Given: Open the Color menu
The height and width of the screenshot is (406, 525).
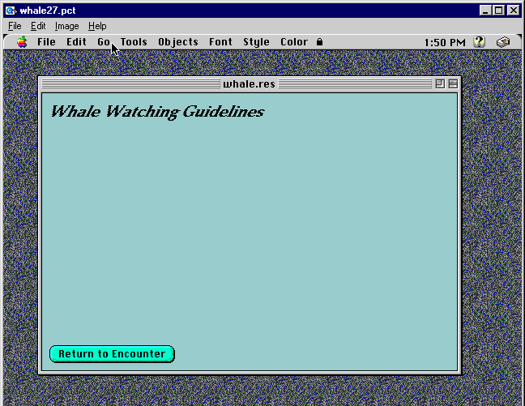Looking at the screenshot, I should tap(294, 42).
